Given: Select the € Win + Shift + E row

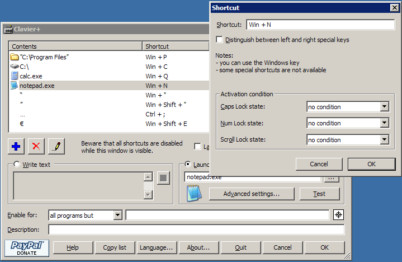Looking at the screenshot, I should point(110,123).
